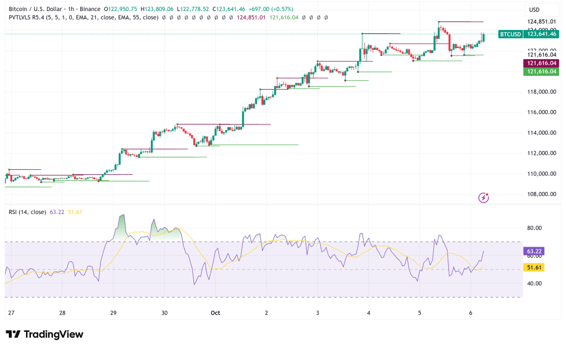Click the yellow 51.61 RSI axis tag

click(536, 268)
